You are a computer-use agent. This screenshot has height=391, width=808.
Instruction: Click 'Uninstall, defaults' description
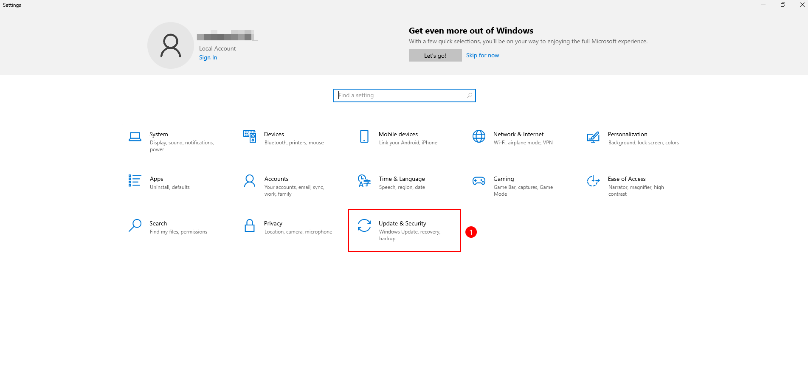169,187
